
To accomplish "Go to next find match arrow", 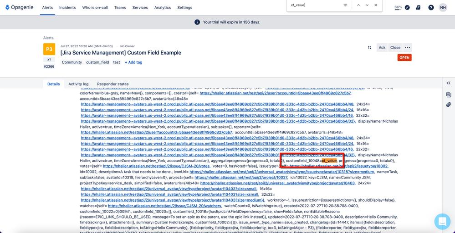I will 367,5.
